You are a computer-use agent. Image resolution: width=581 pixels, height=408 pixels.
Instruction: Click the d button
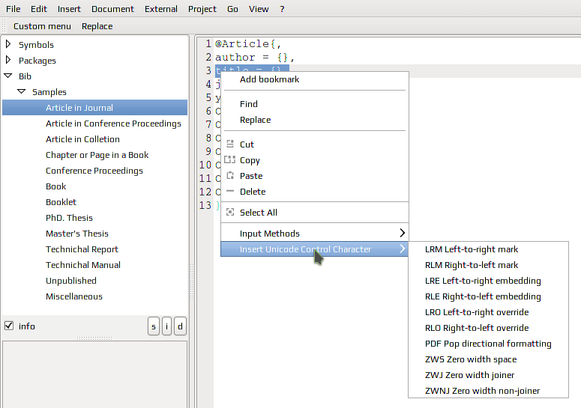coord(180,326)
